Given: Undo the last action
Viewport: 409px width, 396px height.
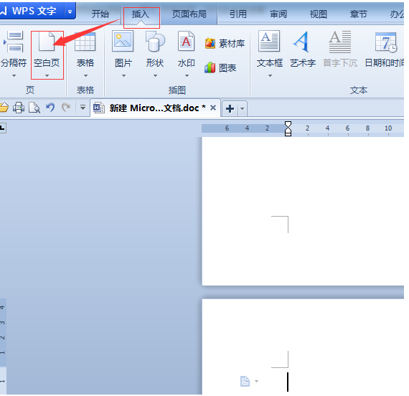Looking at the screenshot, I should [51, 108].
